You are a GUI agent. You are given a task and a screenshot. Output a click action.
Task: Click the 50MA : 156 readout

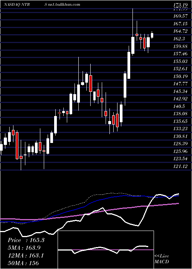pos(23,263)
